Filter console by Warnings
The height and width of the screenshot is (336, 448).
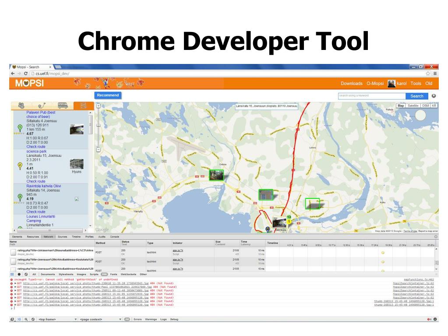click(151, 319)
